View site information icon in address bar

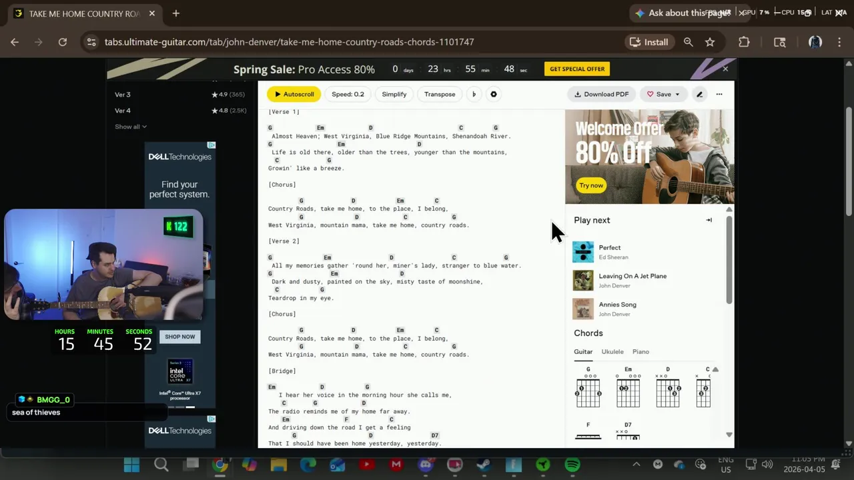pyautogui.click(x=91, y=42)
